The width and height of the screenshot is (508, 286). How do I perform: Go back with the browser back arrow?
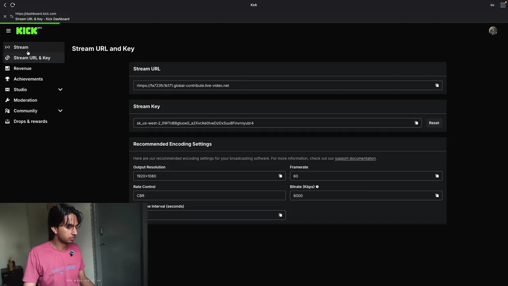coord(5,5)
